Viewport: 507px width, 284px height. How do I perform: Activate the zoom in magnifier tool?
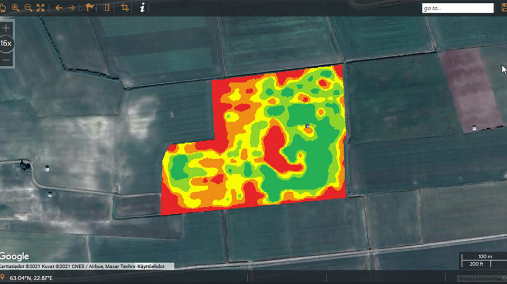click(x=15, y=8)
